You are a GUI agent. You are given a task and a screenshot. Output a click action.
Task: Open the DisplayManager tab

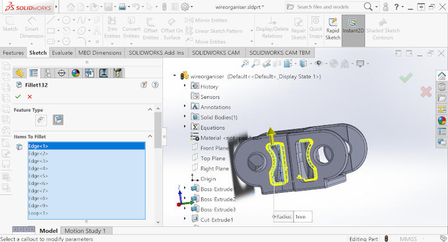click(76, 73)
